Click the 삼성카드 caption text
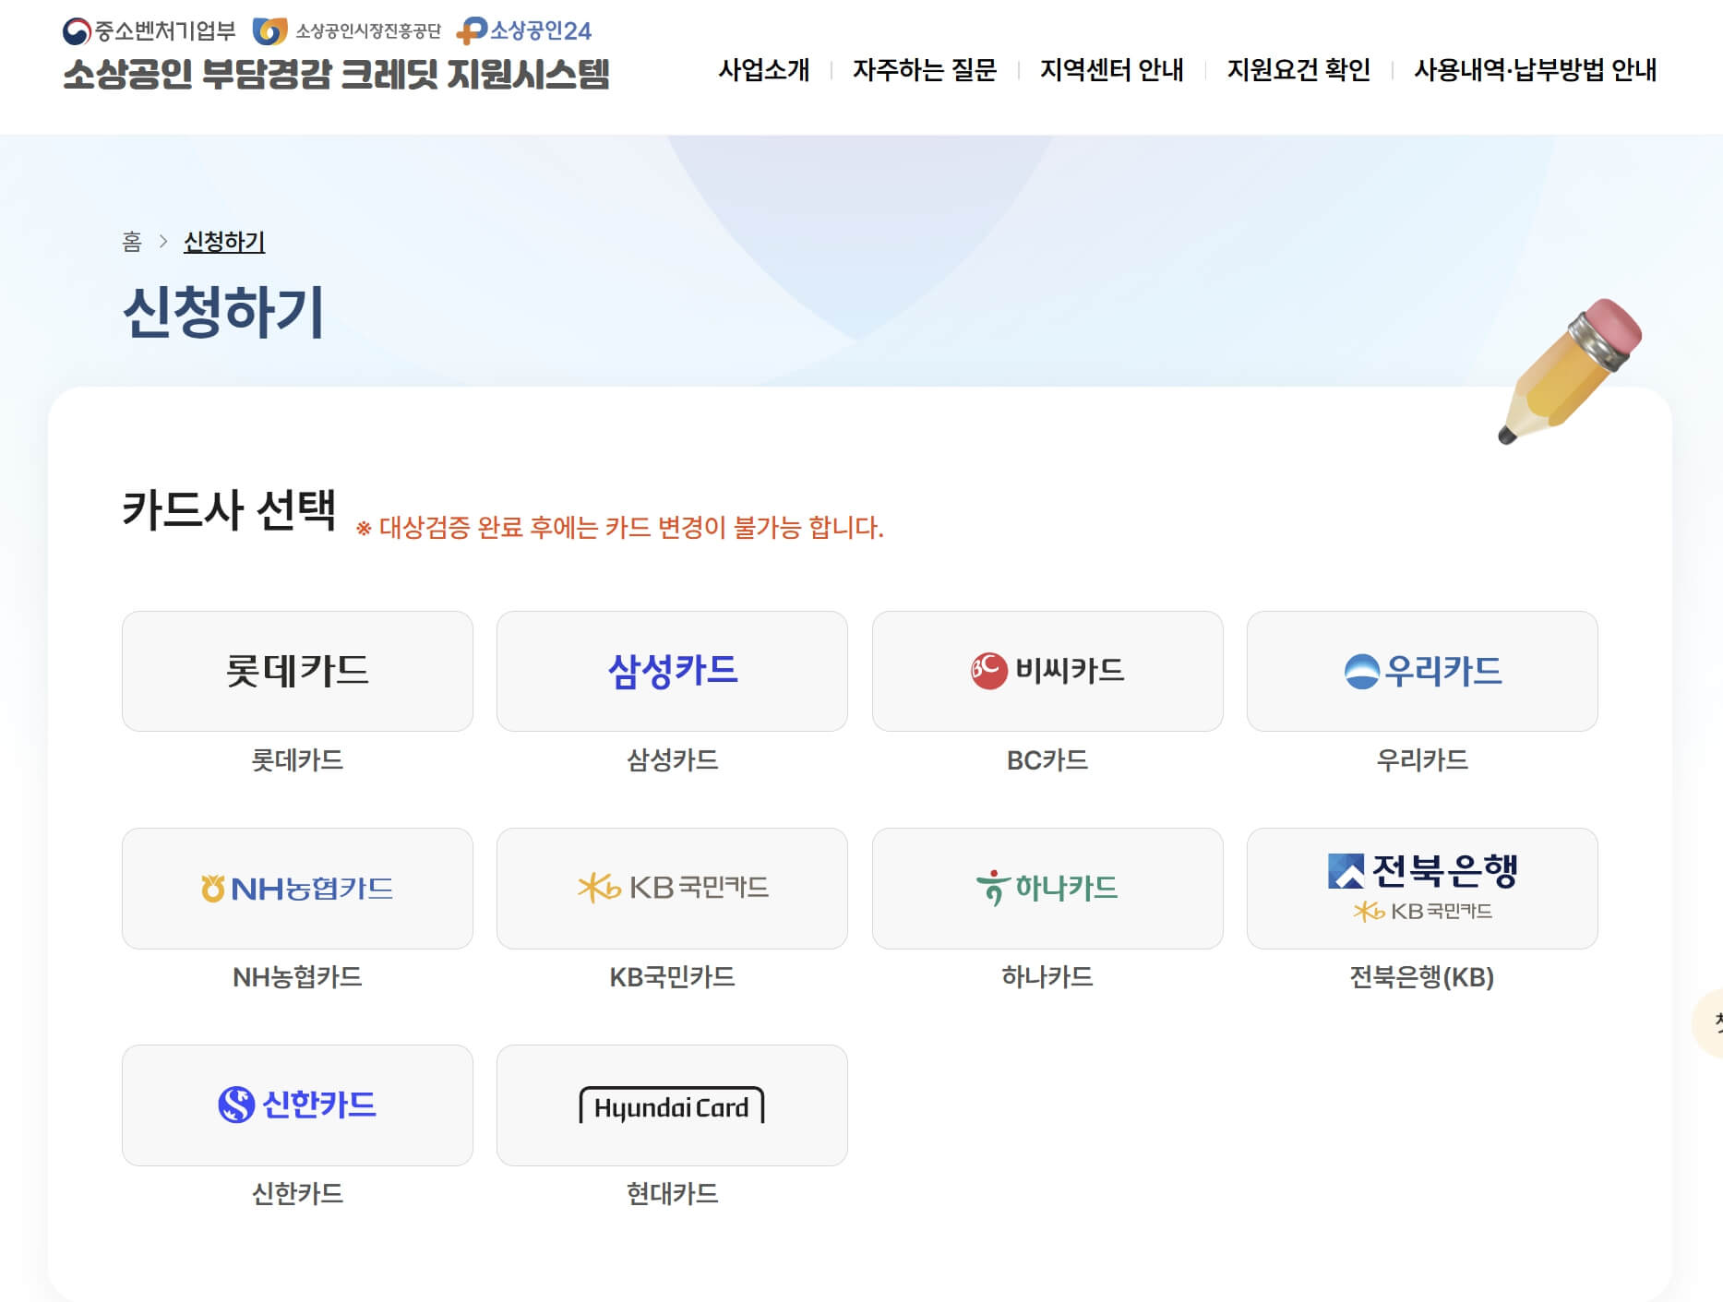This screenshot has height=1302, width=1723. [x=672, y=759]
